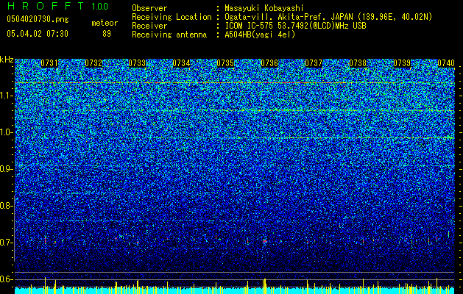Click the 0.9 frequency axis label

coord(6,169)
